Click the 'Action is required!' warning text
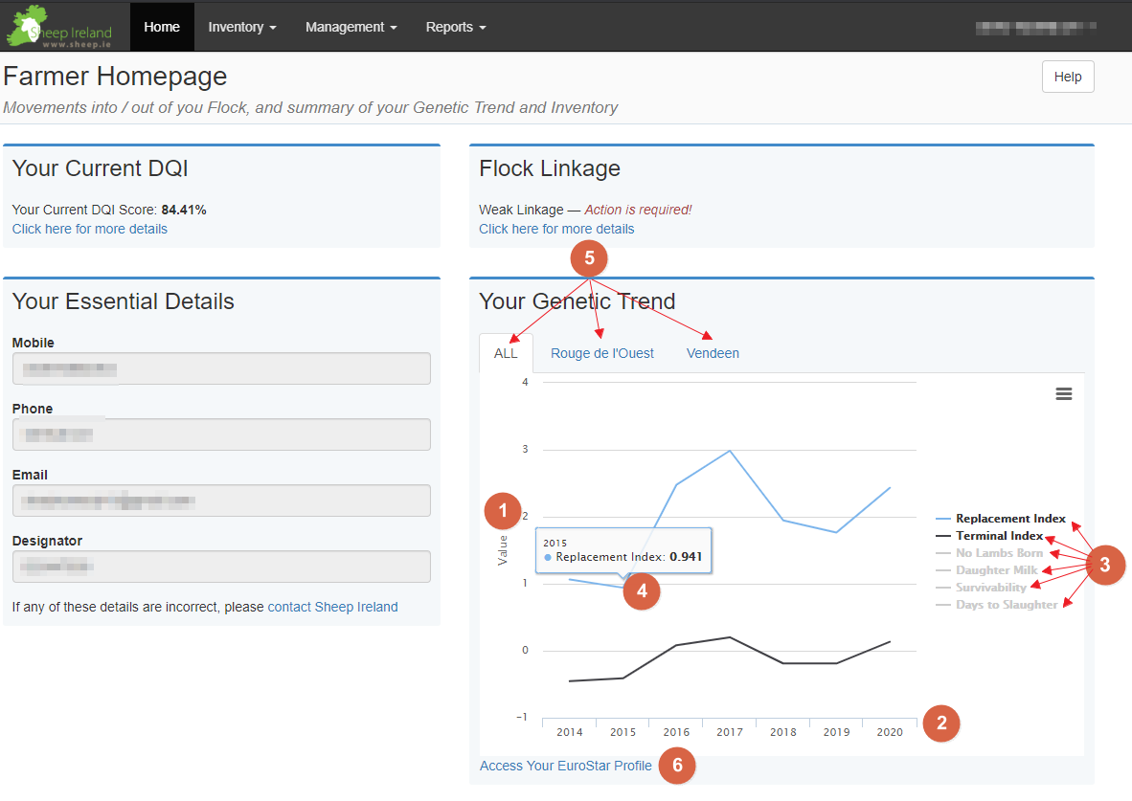 pos(638,210)
